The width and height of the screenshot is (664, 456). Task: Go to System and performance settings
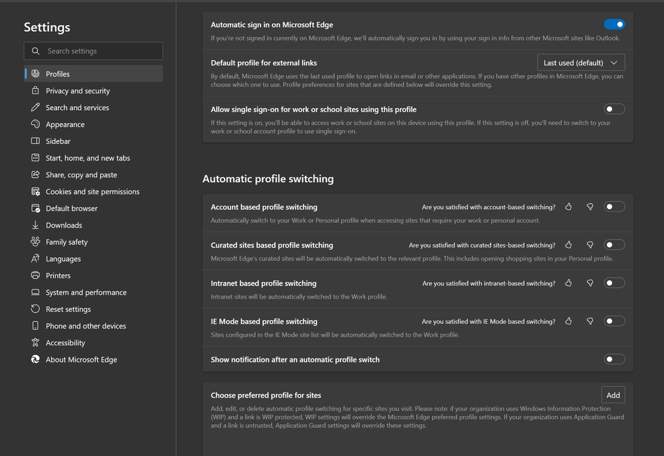86,292
